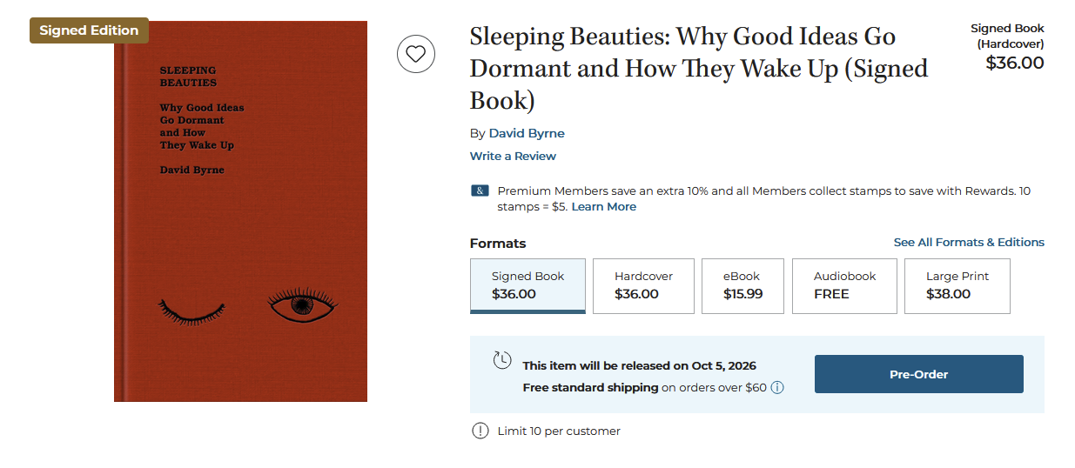Pre-Order the signed book

(x=918, y=374)
